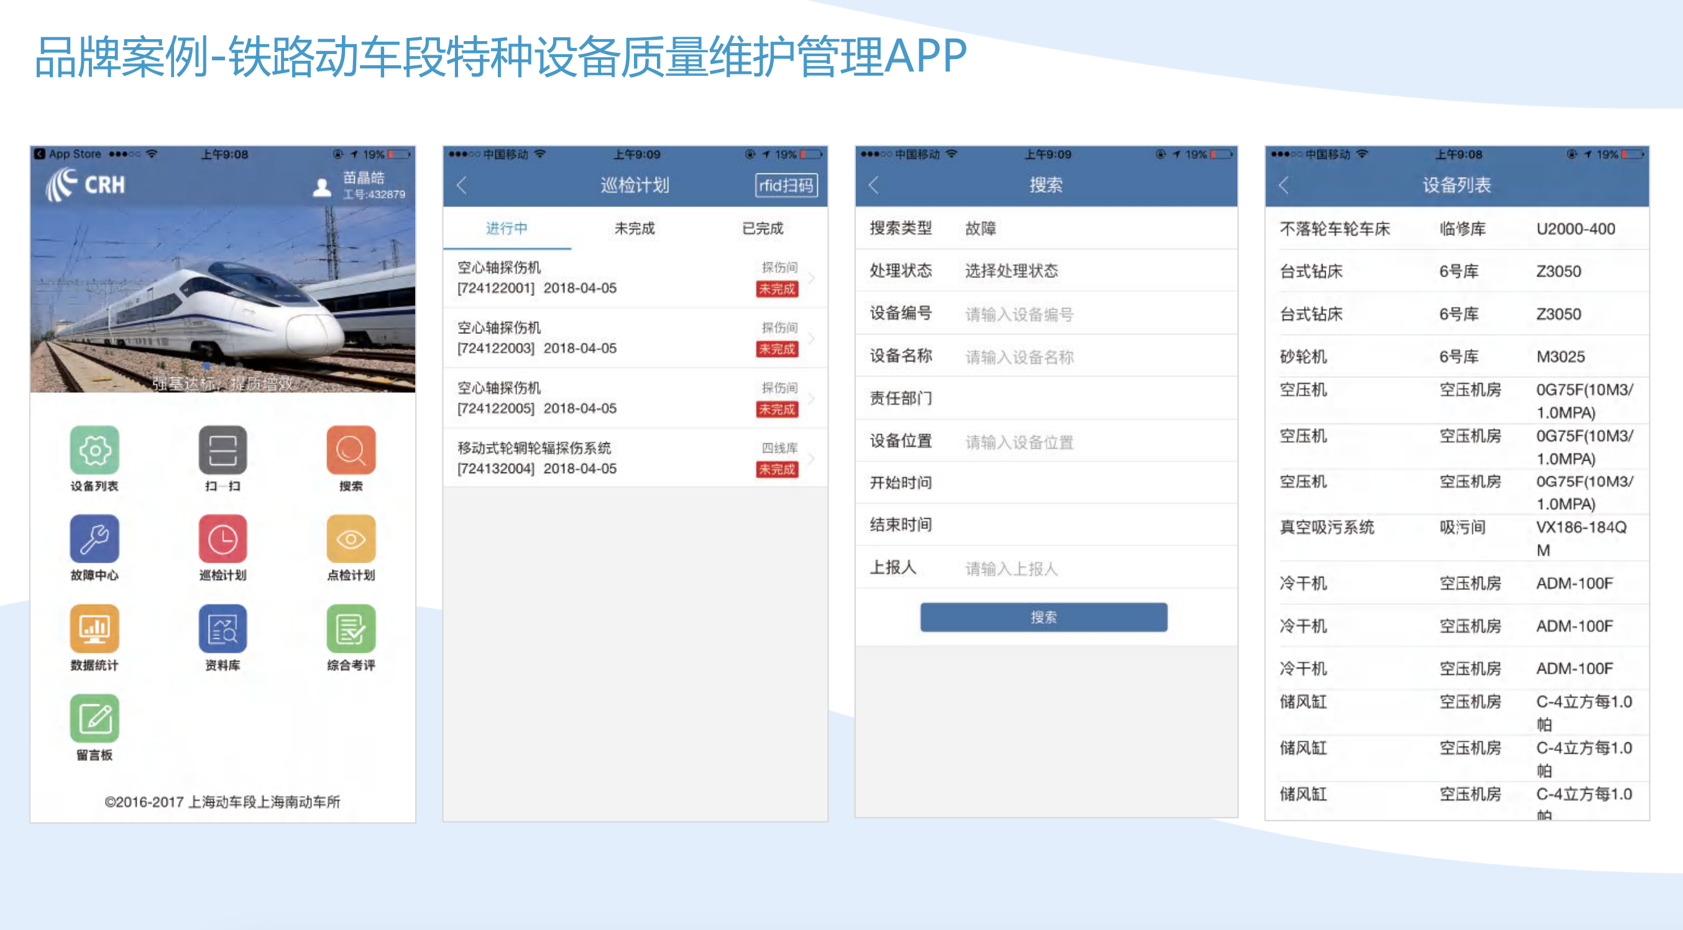Open the 开始时间 date picker row

(1046, 482)
